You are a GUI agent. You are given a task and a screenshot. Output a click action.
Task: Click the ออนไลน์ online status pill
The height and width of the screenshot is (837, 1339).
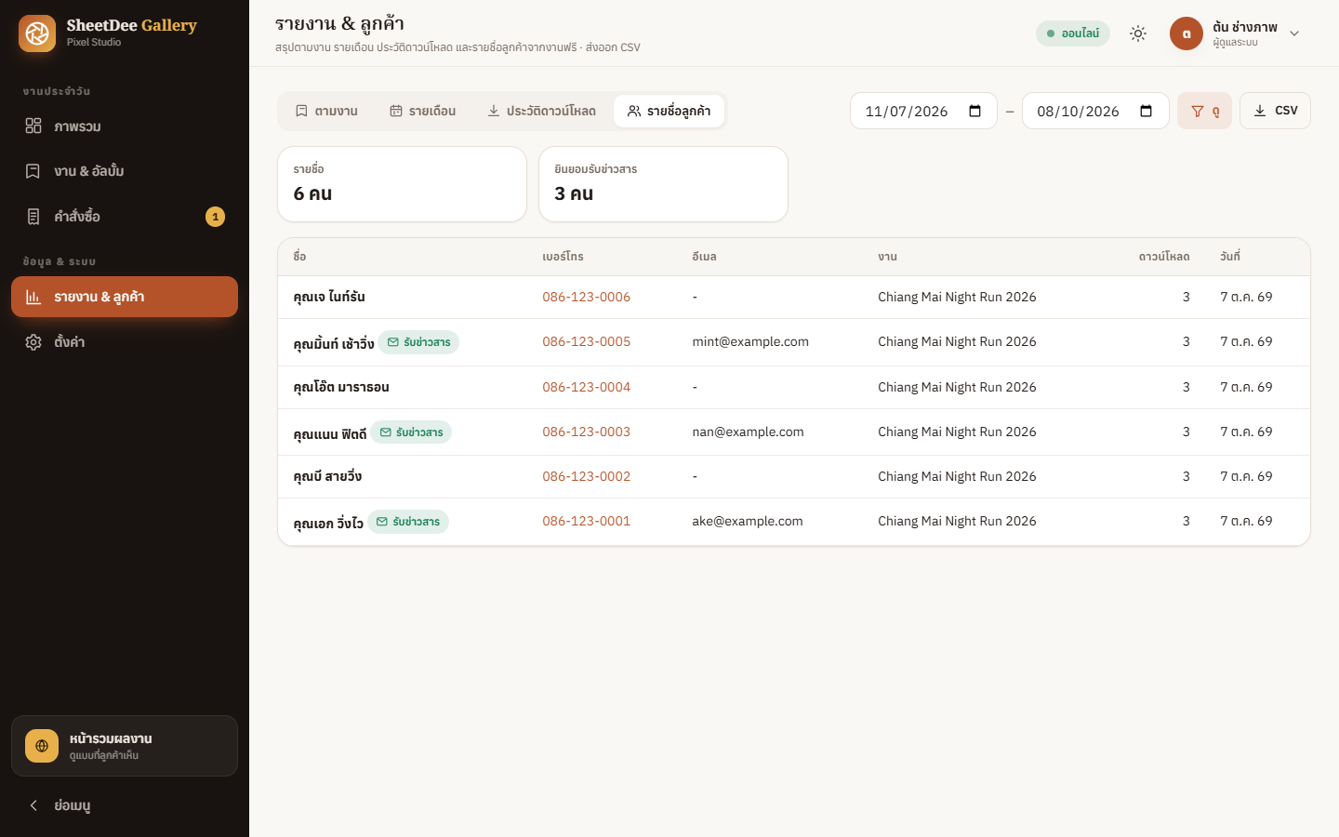(1073, 33)
